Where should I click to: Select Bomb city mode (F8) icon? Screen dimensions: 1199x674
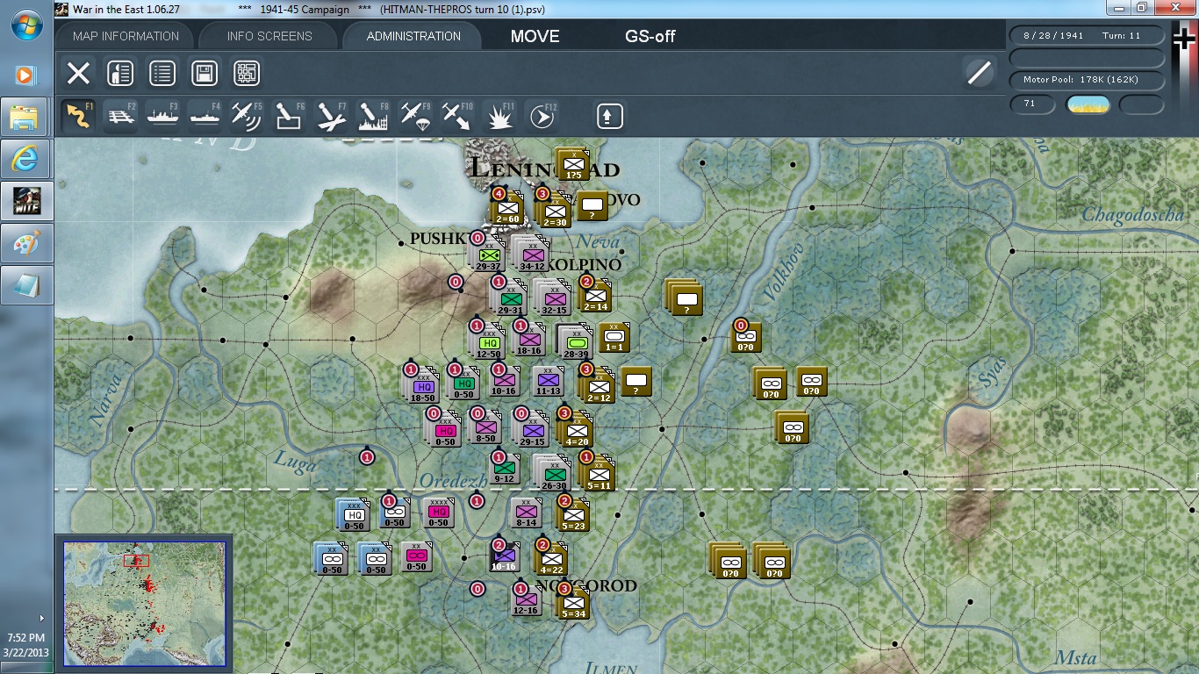[373, 116]
